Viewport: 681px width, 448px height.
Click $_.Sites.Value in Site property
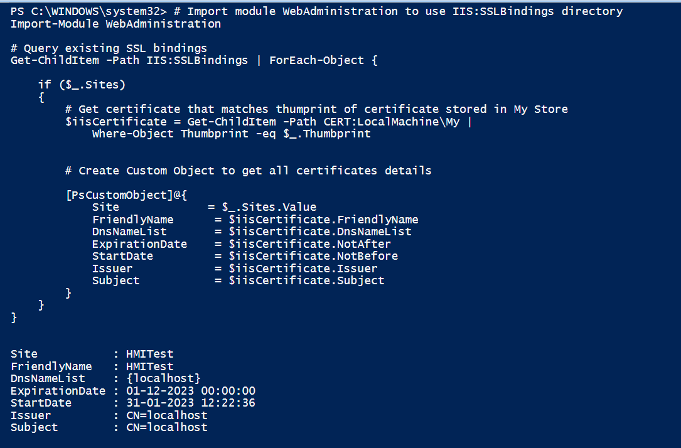coord(269,207)
